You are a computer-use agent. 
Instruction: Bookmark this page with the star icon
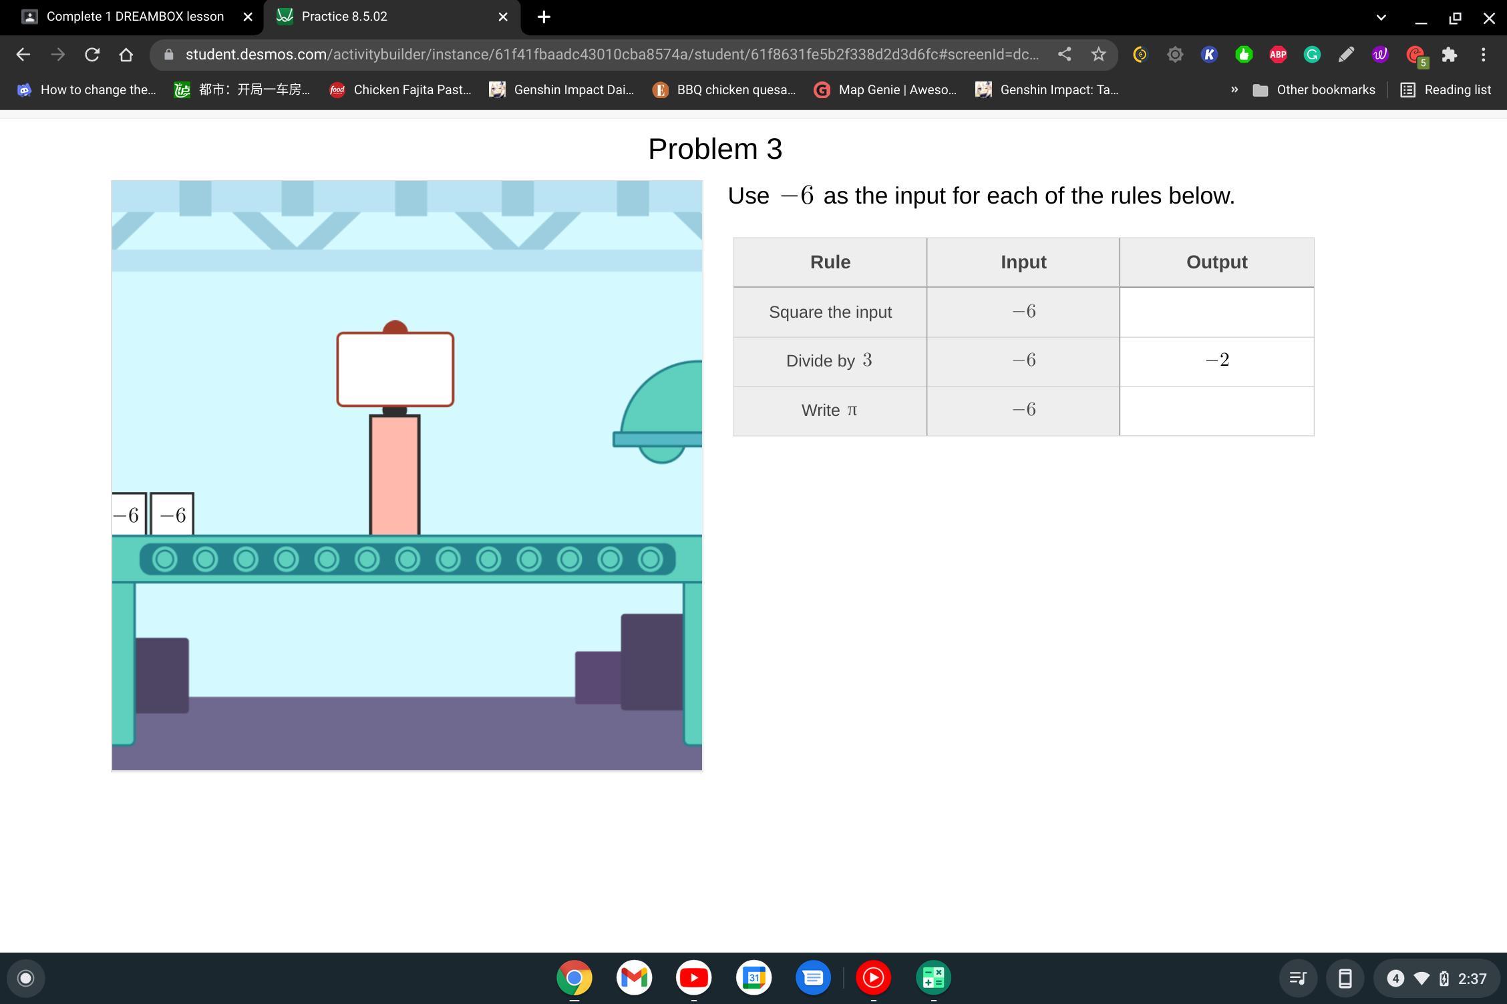[1098, 55]
